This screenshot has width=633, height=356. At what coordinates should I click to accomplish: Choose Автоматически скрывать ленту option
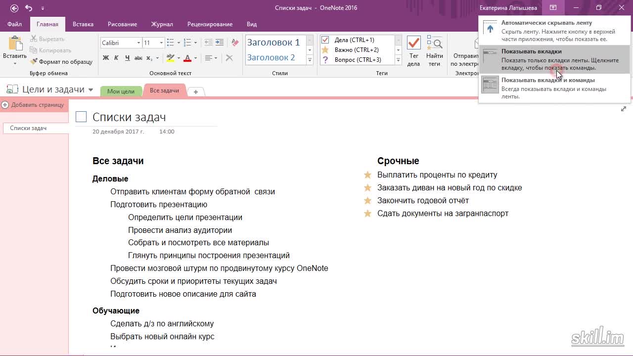[554, 31]
